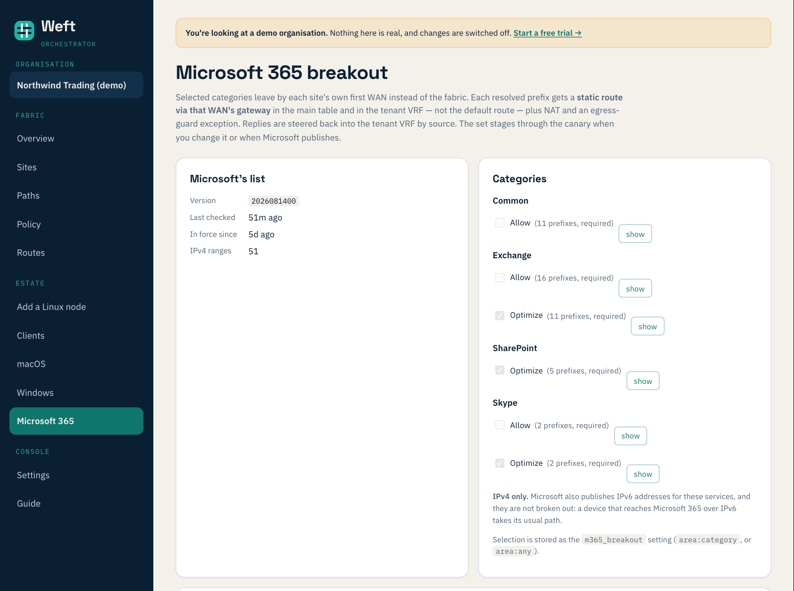Open Routes in the Fabric menu
This screenshot has width=794, height=591.
point(76,253)
